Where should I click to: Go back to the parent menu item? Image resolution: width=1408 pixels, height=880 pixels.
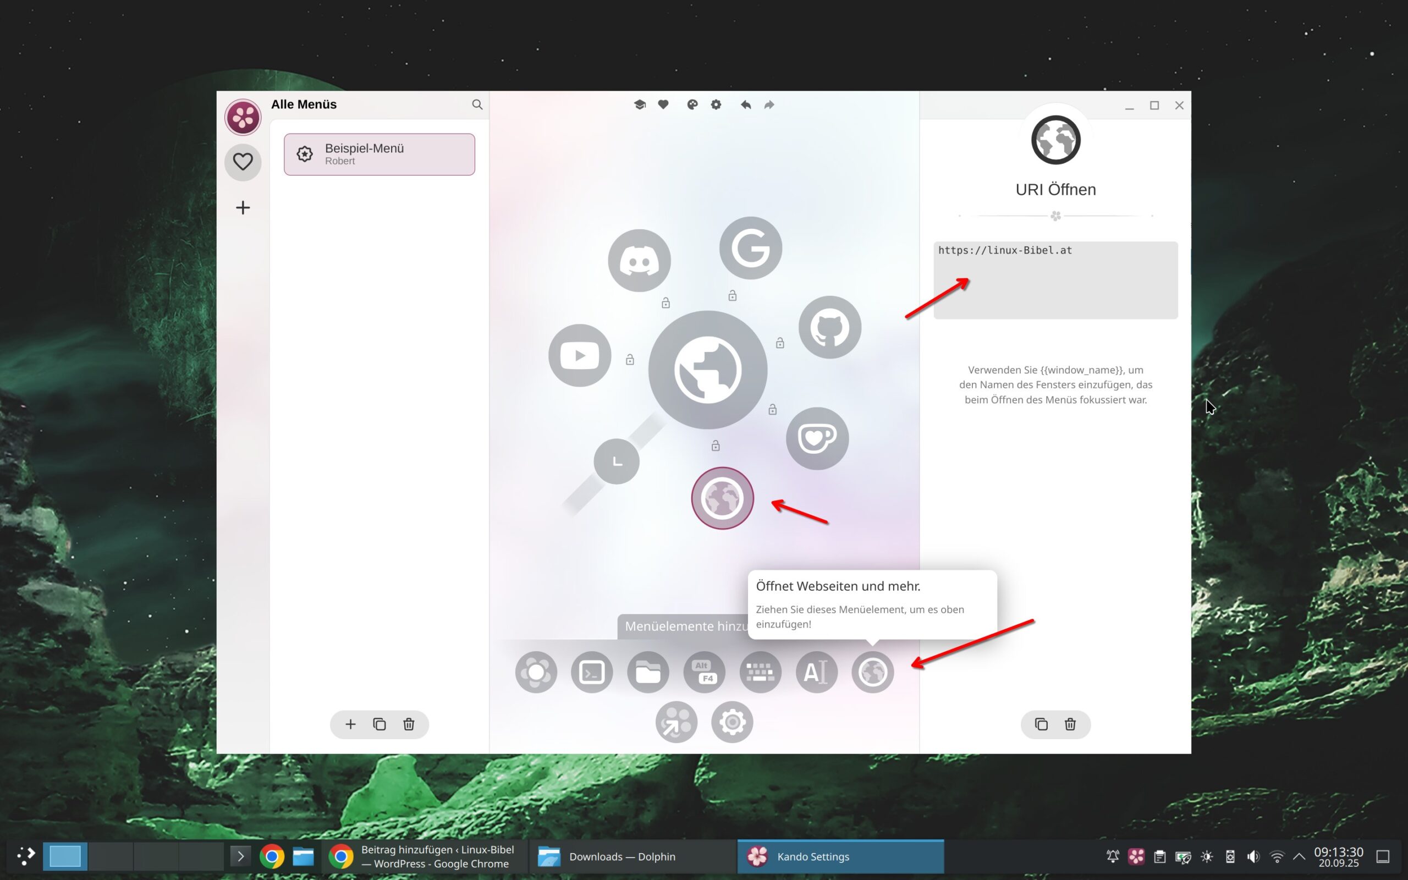(617, 461)
